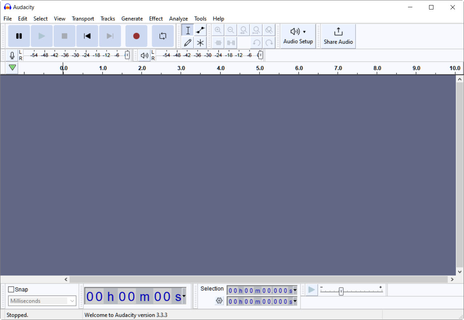Screen dimensions: 464x320
Task: Click the speaker playback meter icon
Action: coord(144,55)
